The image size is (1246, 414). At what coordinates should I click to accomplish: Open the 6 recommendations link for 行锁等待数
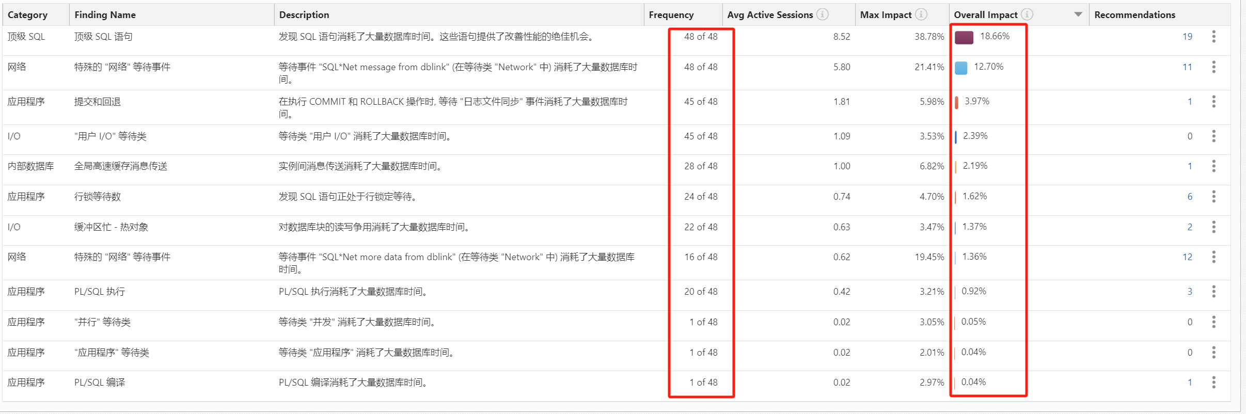click(1190, 197)
